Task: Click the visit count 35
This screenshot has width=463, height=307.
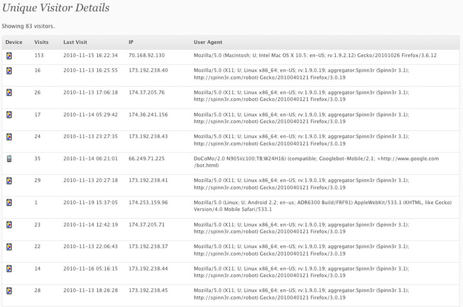Action: tap(38, 158)
